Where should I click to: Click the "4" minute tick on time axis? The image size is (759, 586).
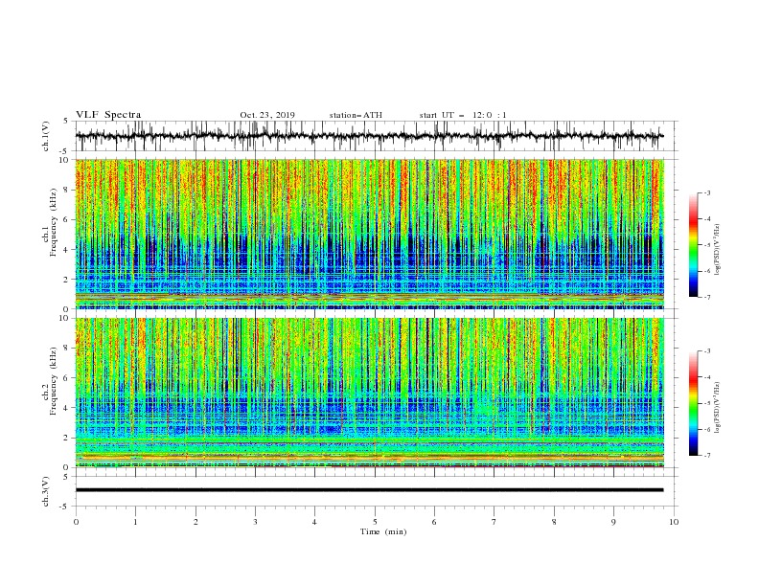click(314, 522)
